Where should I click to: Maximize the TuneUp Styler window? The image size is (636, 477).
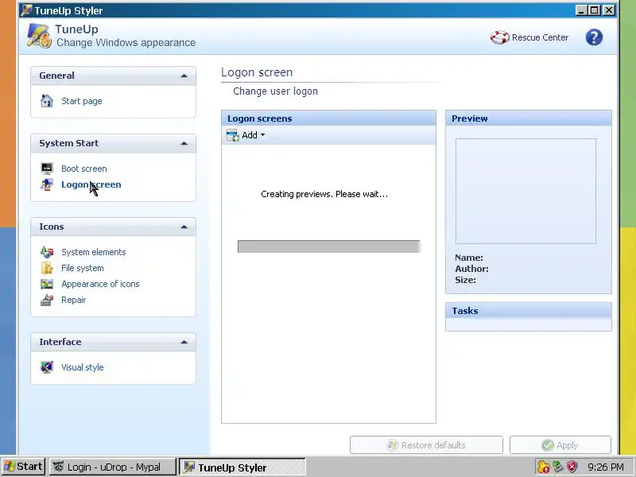tap(595, 10)
